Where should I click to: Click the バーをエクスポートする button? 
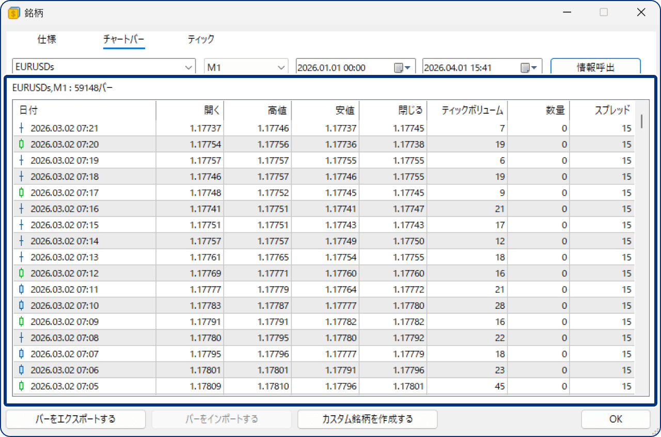click(x=75, y=419)
